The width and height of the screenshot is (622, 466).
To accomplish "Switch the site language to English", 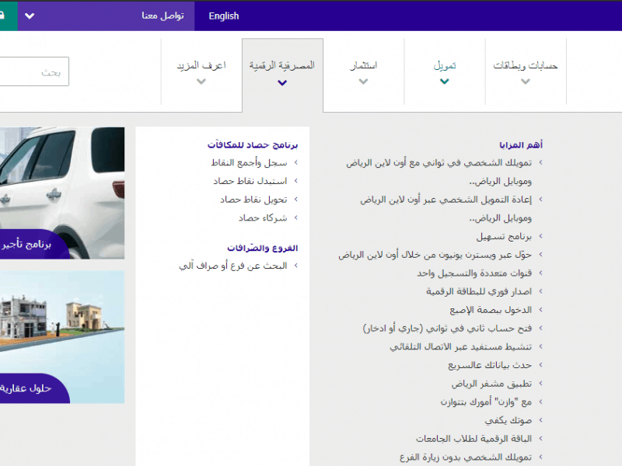I will click(224, 16).
